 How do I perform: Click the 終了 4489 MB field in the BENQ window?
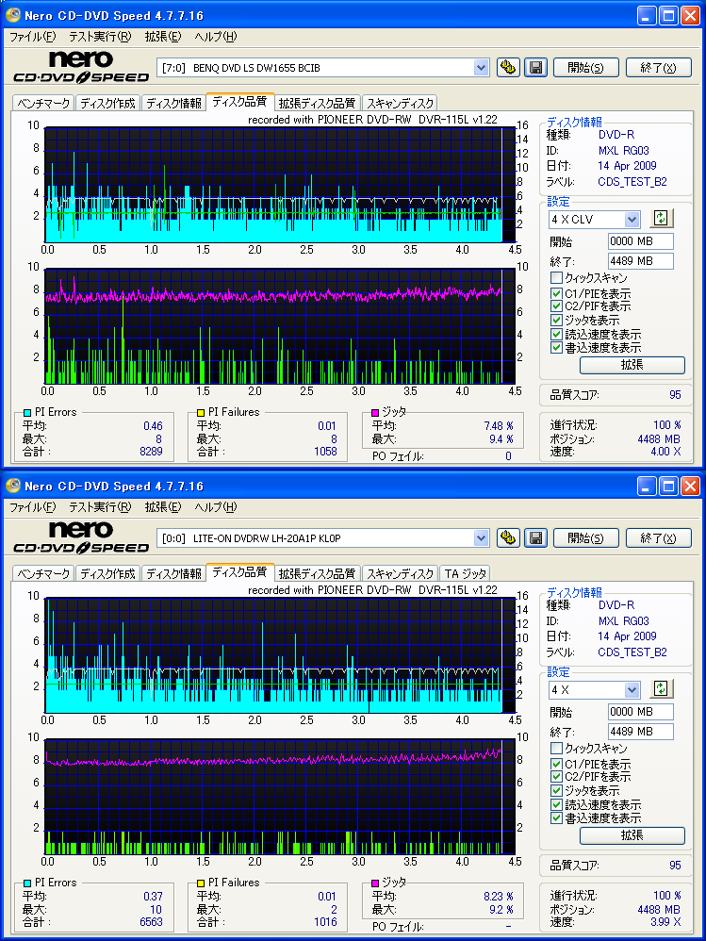tap(640, 261)
